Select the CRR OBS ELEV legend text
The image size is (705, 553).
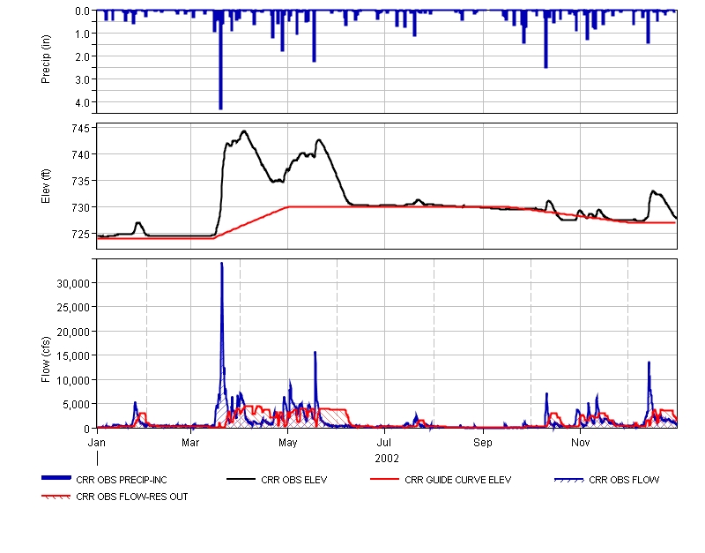click(295, 481)
